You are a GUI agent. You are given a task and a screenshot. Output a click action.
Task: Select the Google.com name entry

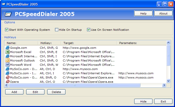18,48
